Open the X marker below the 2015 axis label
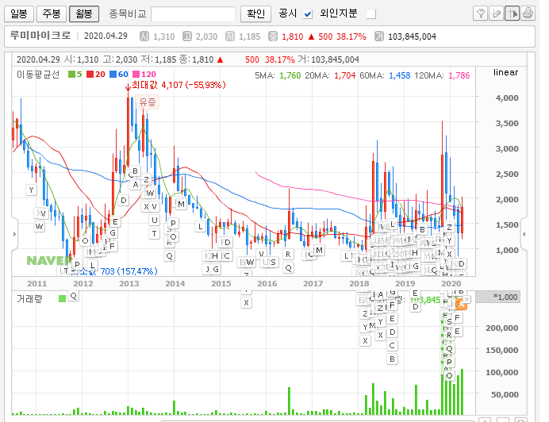This screenshot has width=549, height=422. point(246,302)
